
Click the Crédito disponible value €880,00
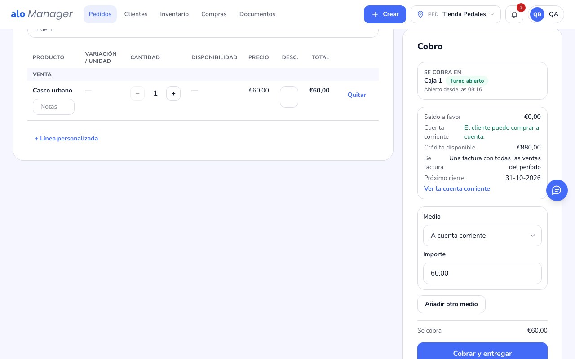(x=529, y=148)
